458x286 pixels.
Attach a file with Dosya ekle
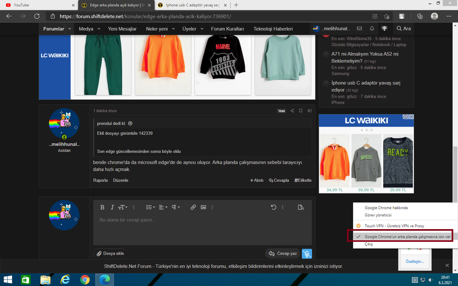click(x=110, y=253)
